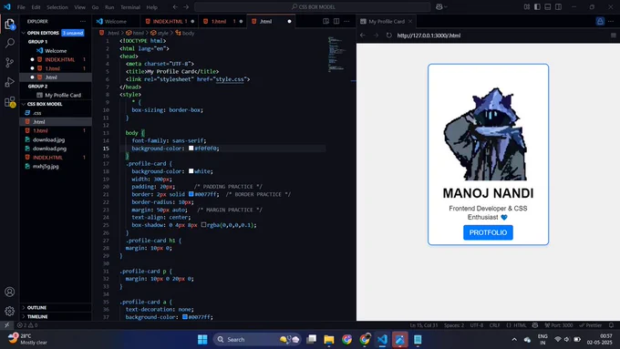Open the Source Control view
Image resolution: width=620 pixels, height=349 pixels.
9,63
